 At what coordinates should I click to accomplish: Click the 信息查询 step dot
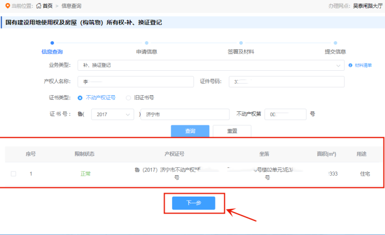click(52, 43)
